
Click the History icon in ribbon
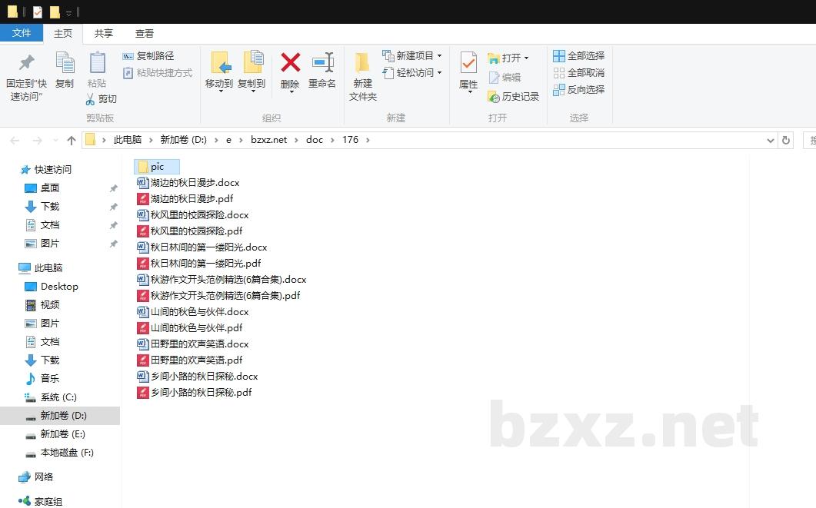pos(494,97)
